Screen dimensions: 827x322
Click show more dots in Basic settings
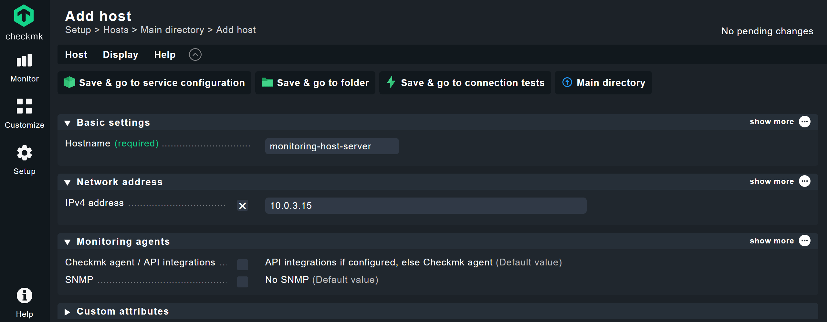click(x=804, y=122)
